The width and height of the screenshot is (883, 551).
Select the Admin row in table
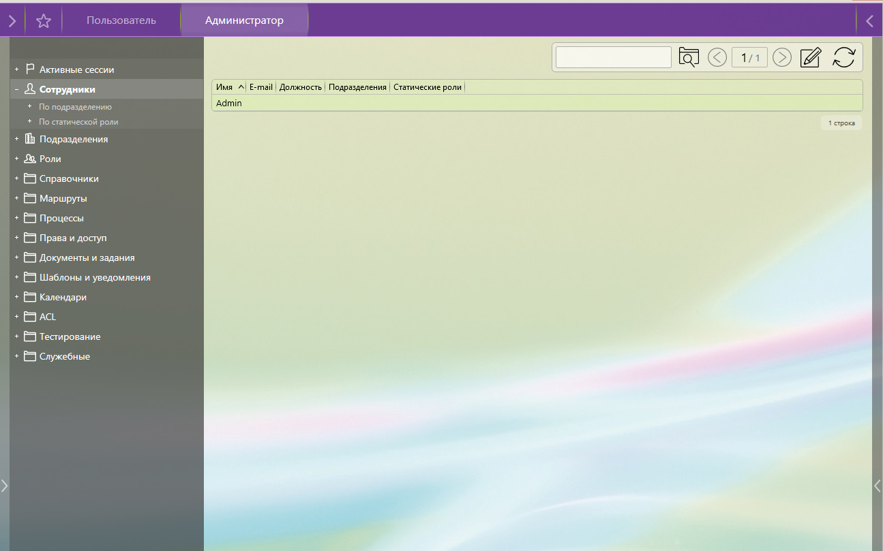tap(229, 104)
